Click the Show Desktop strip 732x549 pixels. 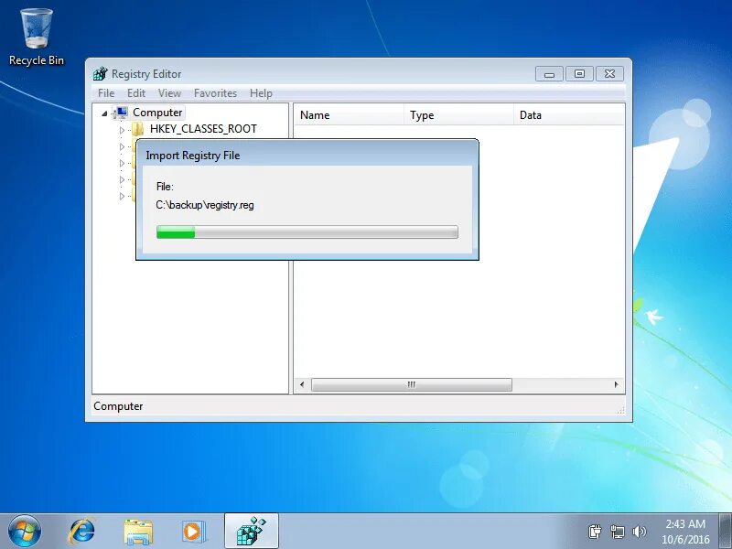coord(725,532)
